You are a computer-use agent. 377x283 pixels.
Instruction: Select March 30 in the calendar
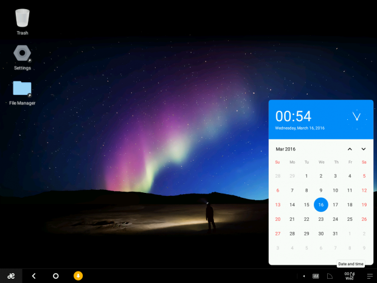(x=320, y=234)
